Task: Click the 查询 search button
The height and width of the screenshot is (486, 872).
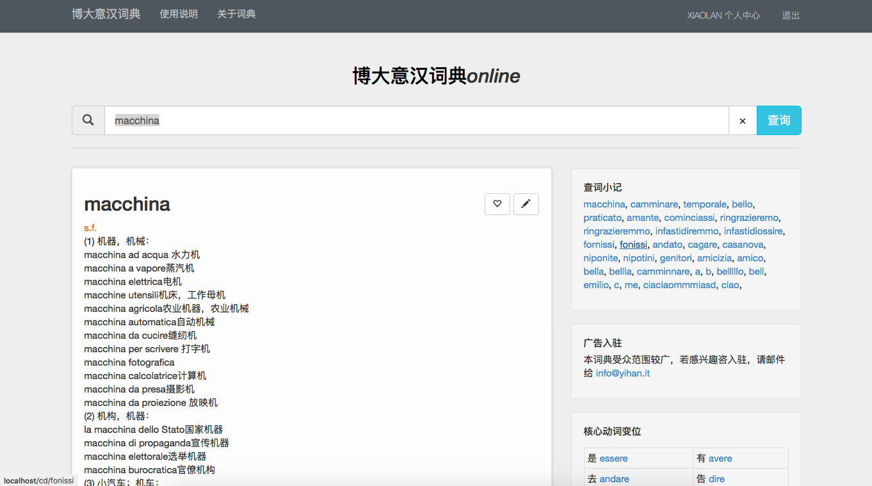Action: (779, 120)
